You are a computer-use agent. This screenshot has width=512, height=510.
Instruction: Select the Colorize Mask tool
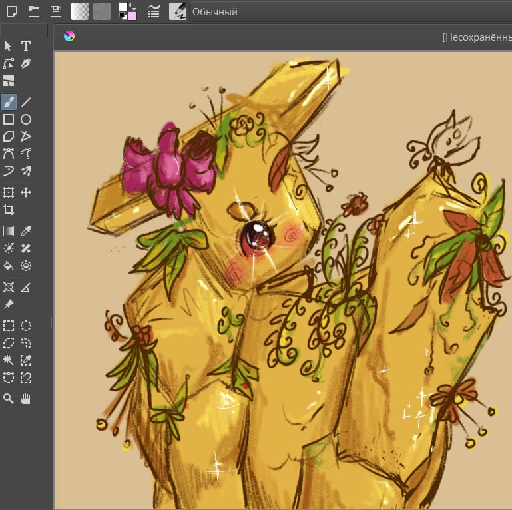coord(9,248)
